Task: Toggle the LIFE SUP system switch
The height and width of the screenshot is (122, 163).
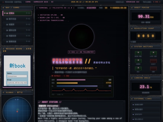Action: (153, 53)
